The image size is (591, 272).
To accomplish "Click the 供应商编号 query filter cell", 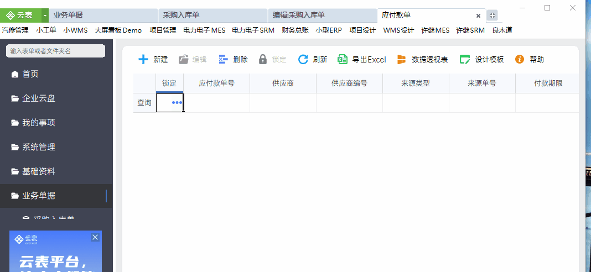I will pyautogui.click(x=349, y=103).
